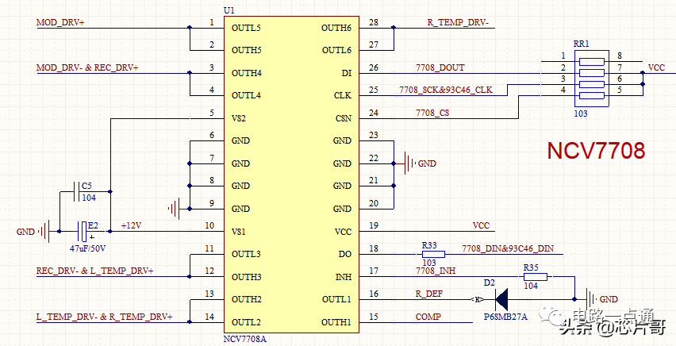The width and height of the screenshot is (676, 346).
Task: Select the R33 resistor symbol
Action: 433,254
